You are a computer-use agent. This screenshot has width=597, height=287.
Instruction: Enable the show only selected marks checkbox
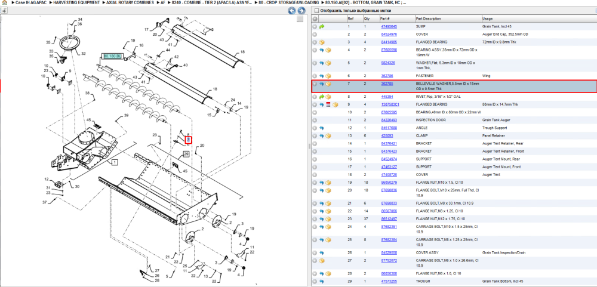[316, 11]
